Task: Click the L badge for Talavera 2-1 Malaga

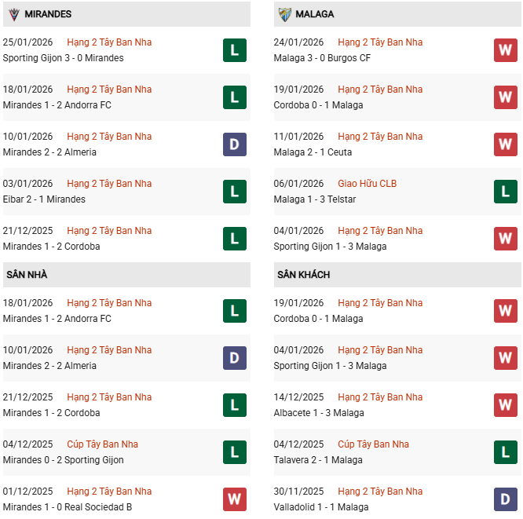Action: click(505, 452)
